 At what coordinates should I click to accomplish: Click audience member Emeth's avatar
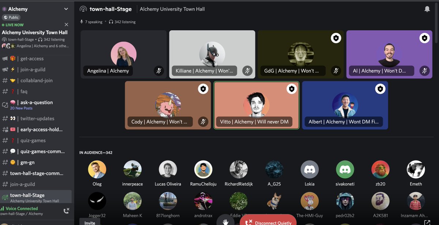point(416,170)
